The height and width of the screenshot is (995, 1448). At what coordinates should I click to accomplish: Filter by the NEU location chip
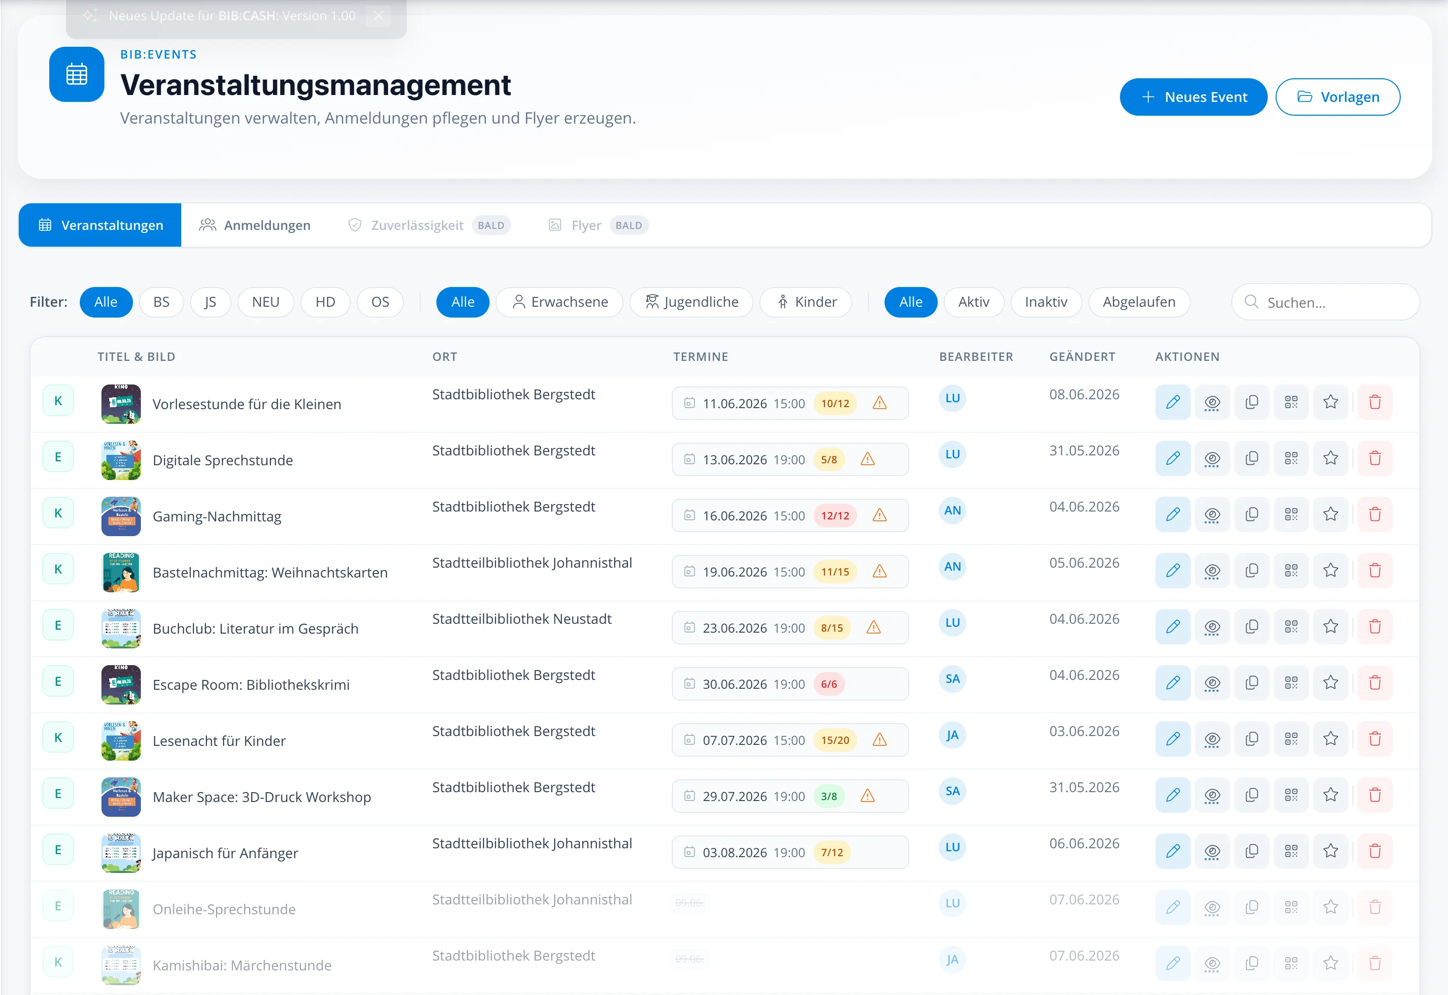click(265, 302)
